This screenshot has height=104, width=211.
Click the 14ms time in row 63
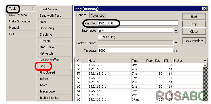tap(136, 100)
